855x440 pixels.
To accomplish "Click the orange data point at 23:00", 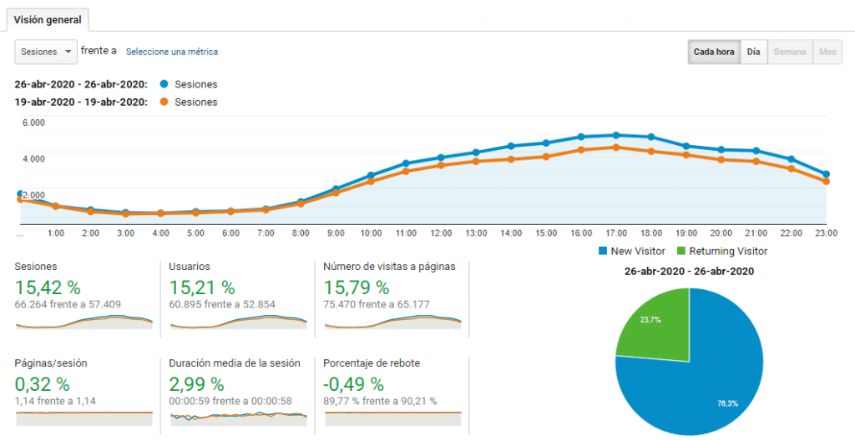I will click(826, 182).
